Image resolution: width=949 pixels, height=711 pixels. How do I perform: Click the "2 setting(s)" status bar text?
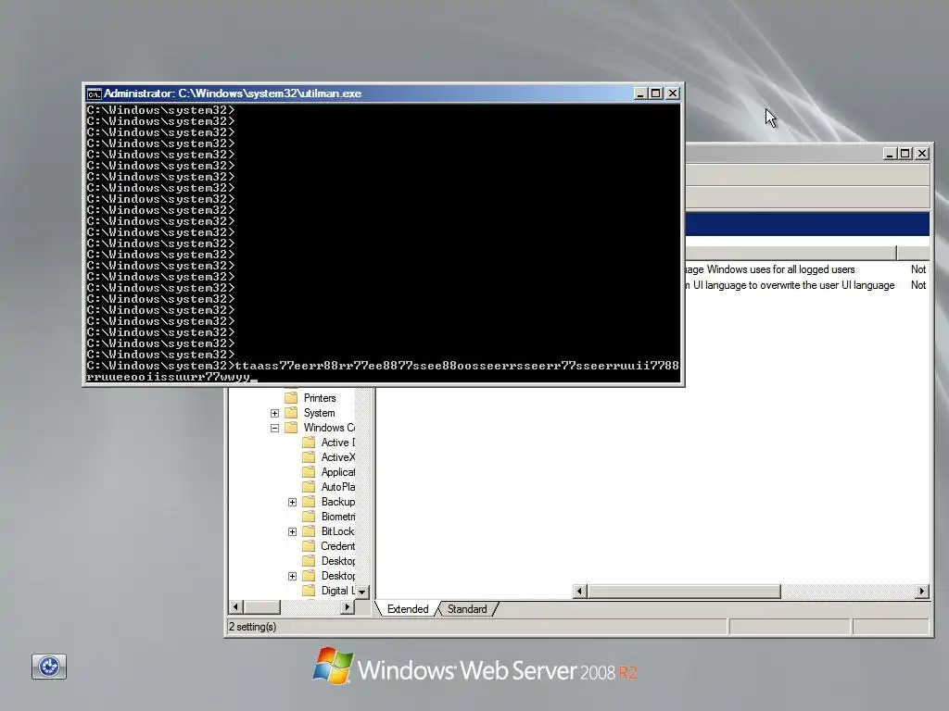tap(252, 627)
